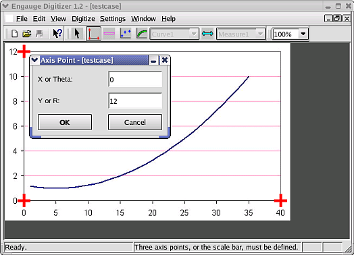
Task: Click the New document icon
Action: 15,34
